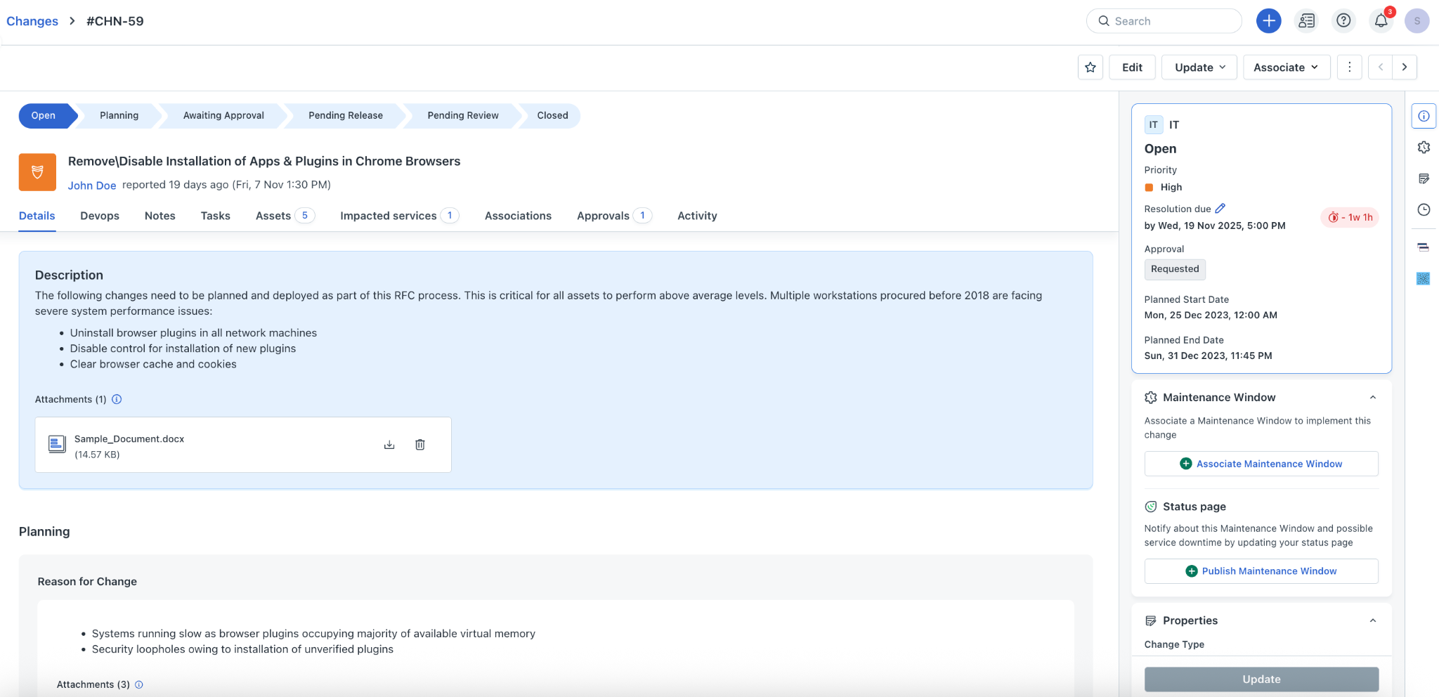
Task: Switch to the Devops tab
Action: click(100, 216)
